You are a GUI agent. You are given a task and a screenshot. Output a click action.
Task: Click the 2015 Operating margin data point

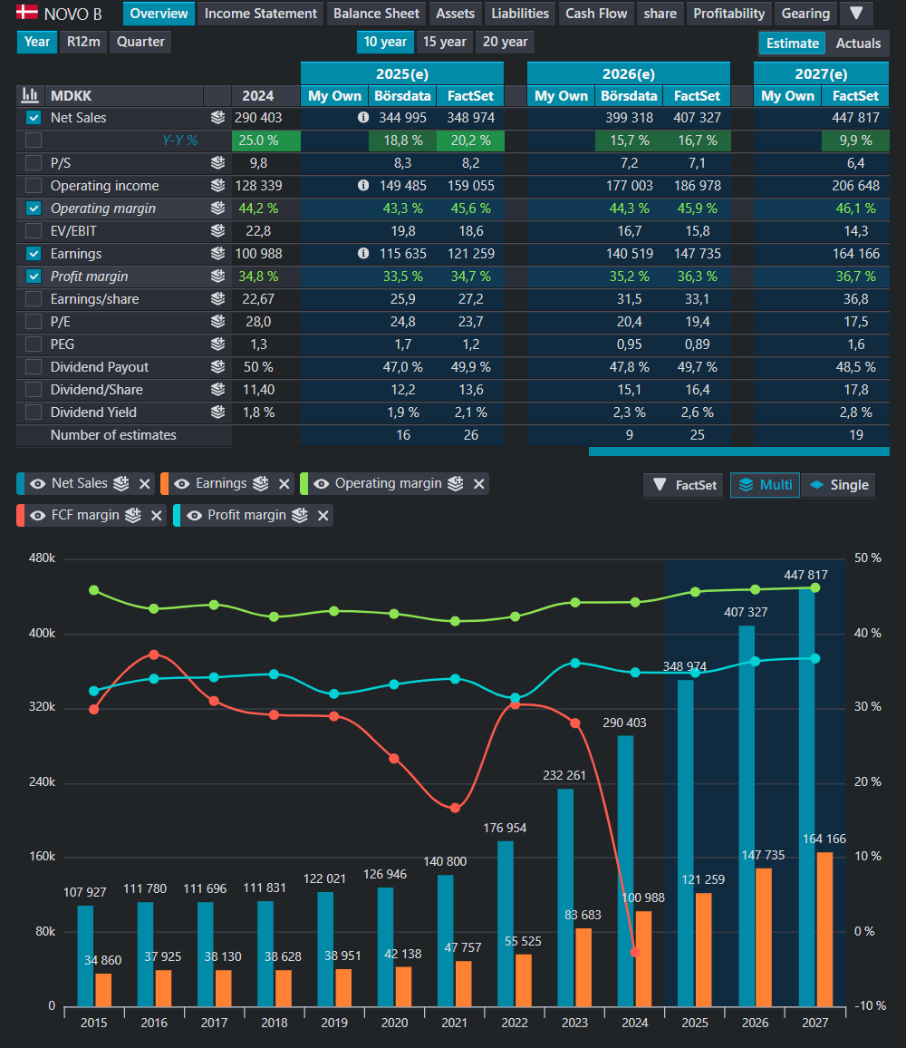pos(94,590)
